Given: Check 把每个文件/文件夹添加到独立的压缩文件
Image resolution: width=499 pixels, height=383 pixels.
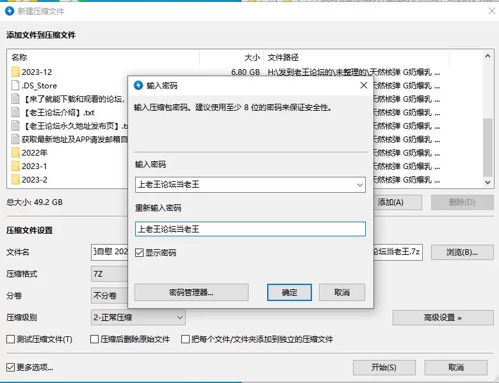Looking at the screenshot, I should (x=185, y=339).
